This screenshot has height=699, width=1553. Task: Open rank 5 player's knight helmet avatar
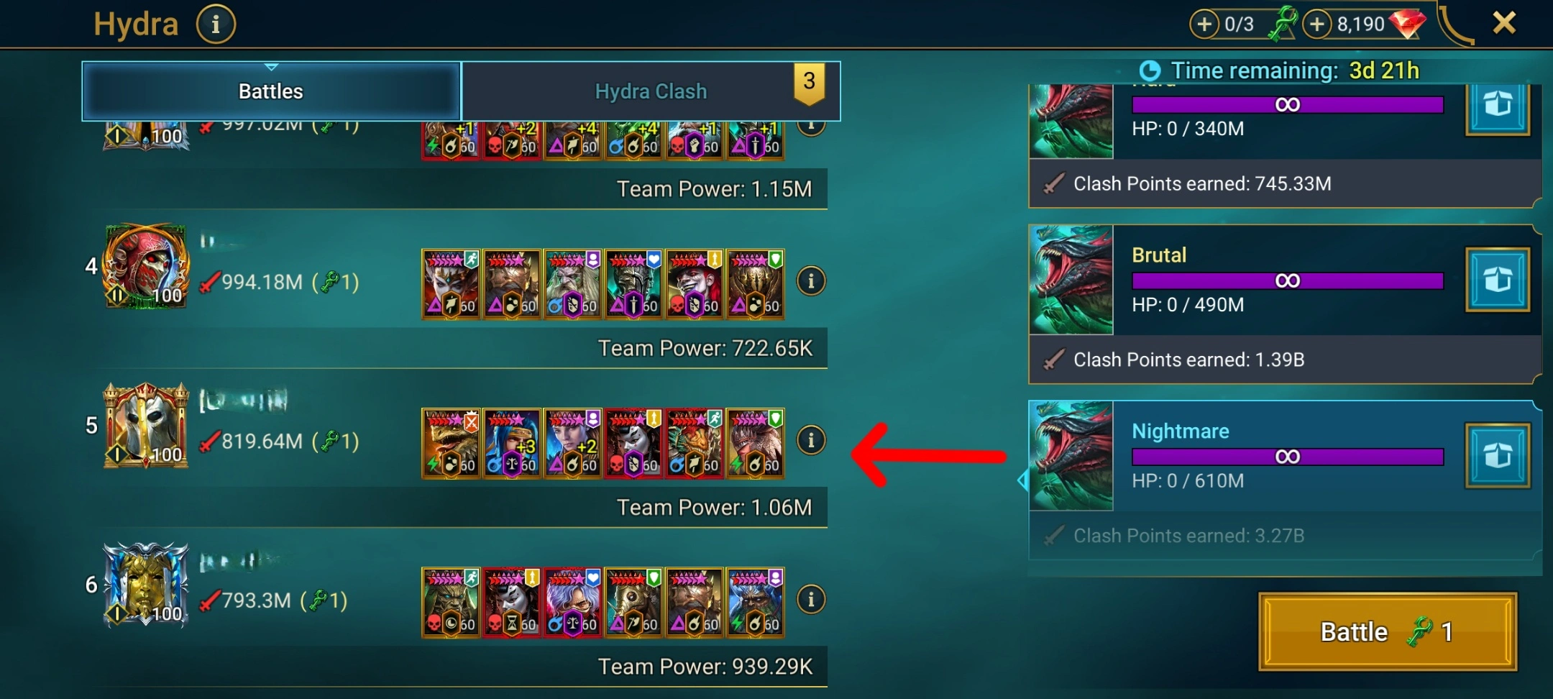[x=147, y=426]
